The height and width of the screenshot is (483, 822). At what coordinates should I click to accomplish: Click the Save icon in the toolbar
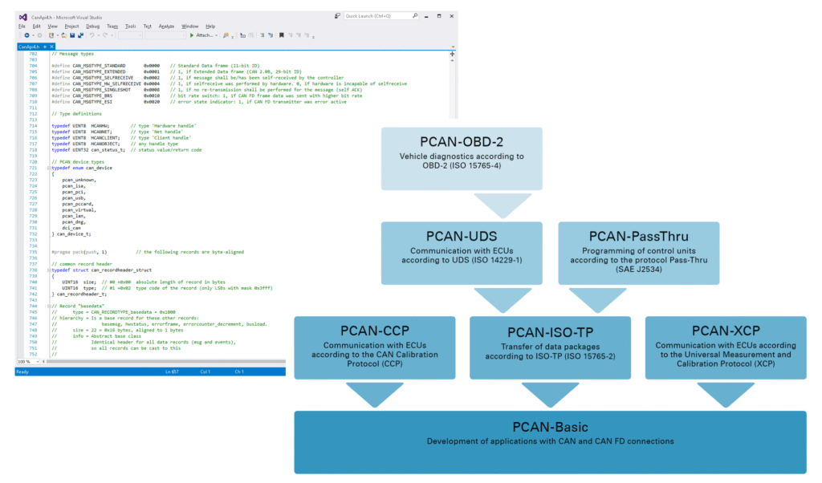coord(71,35)
